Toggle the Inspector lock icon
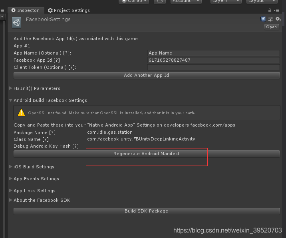Image resolution: width=286 pixels, height=238 pixels. pyautogui.click(x=270, y=10)
